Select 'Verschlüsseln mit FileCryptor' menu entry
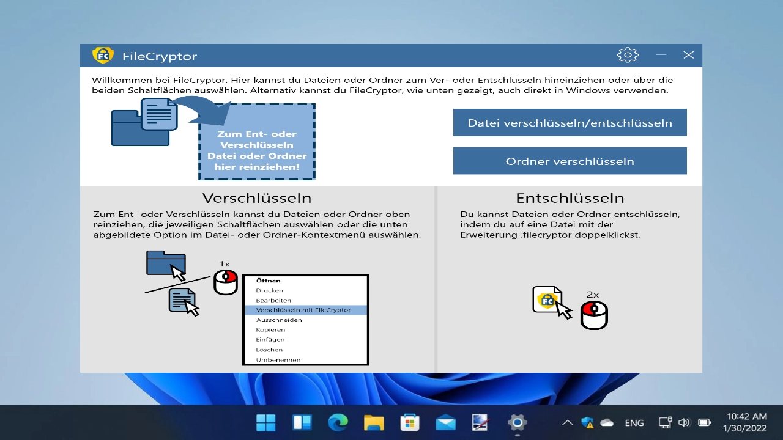This screenshot has width=783, height=440. coord(305,310)
